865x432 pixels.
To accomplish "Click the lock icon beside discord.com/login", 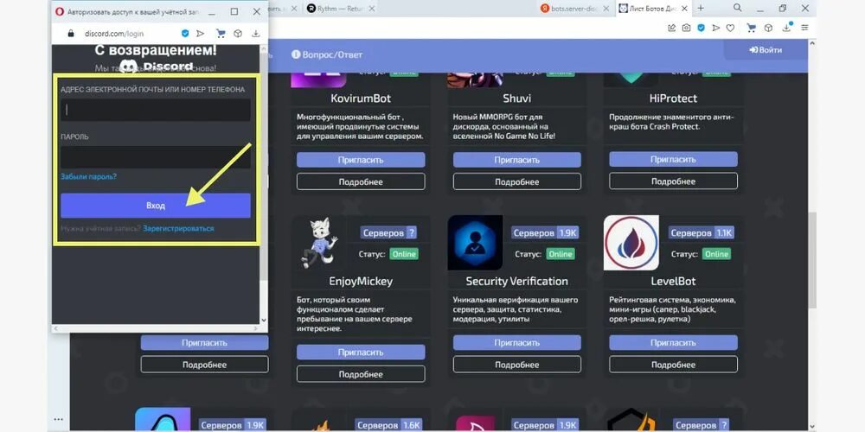I will [x=70, y=34].
